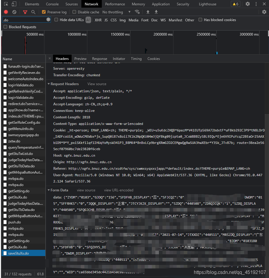Open the No throttling dropdown
This screenshot has height=278, width=269.
pyautogui.click(x=116, y=12)
